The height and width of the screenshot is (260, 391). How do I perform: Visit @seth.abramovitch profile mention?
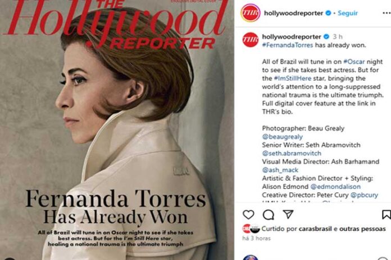point(292,154)
